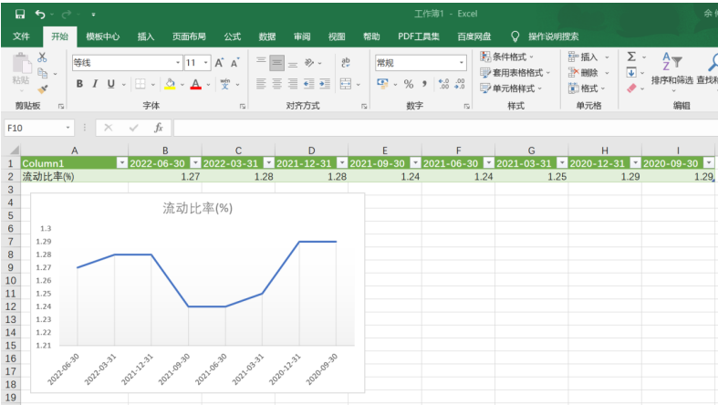This screenshot has width=718, height=405.
Task: Click the Insert Function fx icon
Action: (x=158, y=128)
